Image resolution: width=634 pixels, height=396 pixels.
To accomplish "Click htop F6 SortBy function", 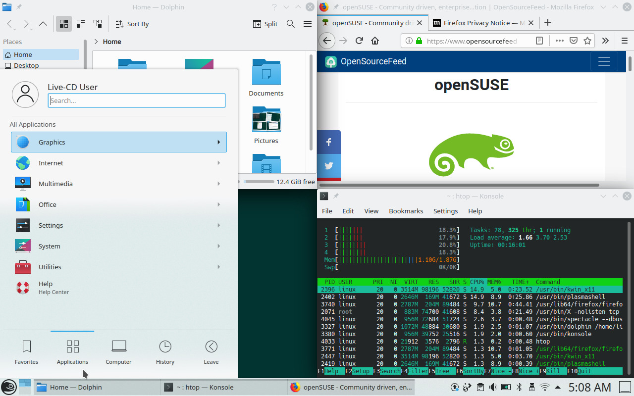I will (x=470, y=371).
